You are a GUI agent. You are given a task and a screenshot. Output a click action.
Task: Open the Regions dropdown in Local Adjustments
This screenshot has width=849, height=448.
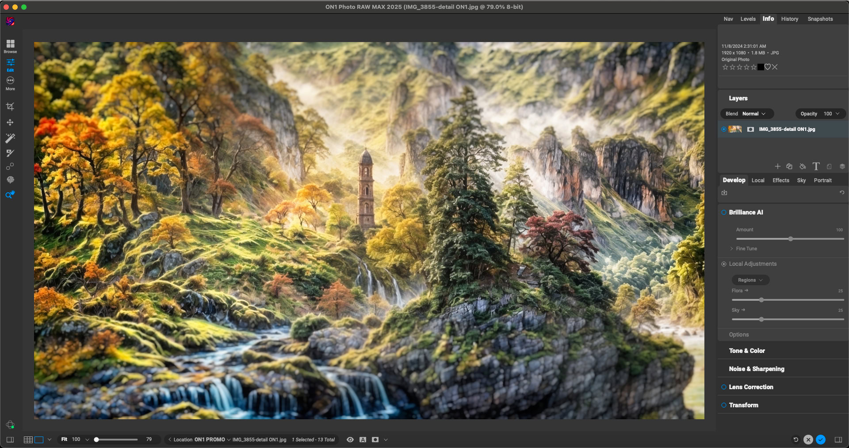pyautogui.click(x=750, y=280)
